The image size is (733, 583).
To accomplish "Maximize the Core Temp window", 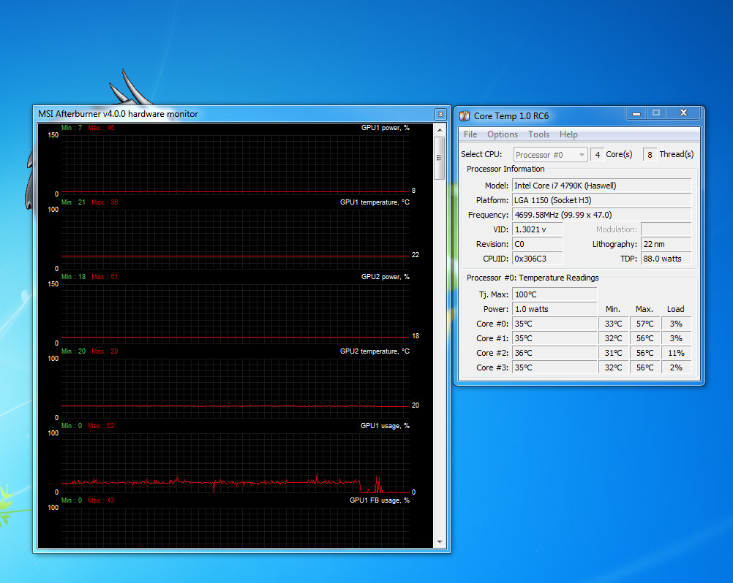I will pyautogui.click(x=656, y=113).
